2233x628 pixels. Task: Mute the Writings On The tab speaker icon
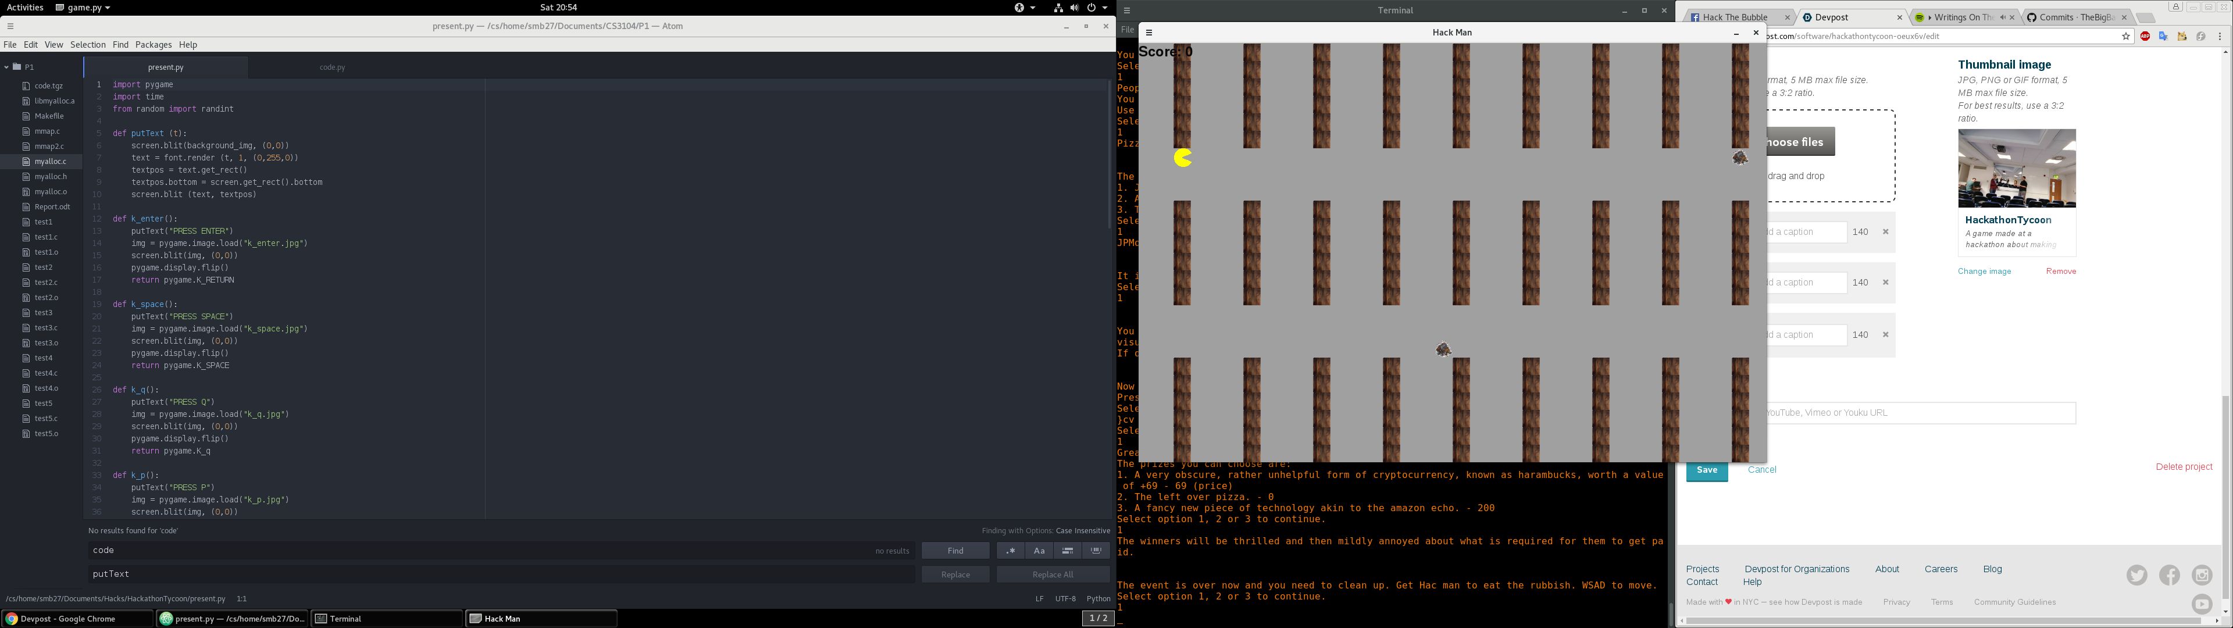pyautogui.click(x=2002, y=17)
